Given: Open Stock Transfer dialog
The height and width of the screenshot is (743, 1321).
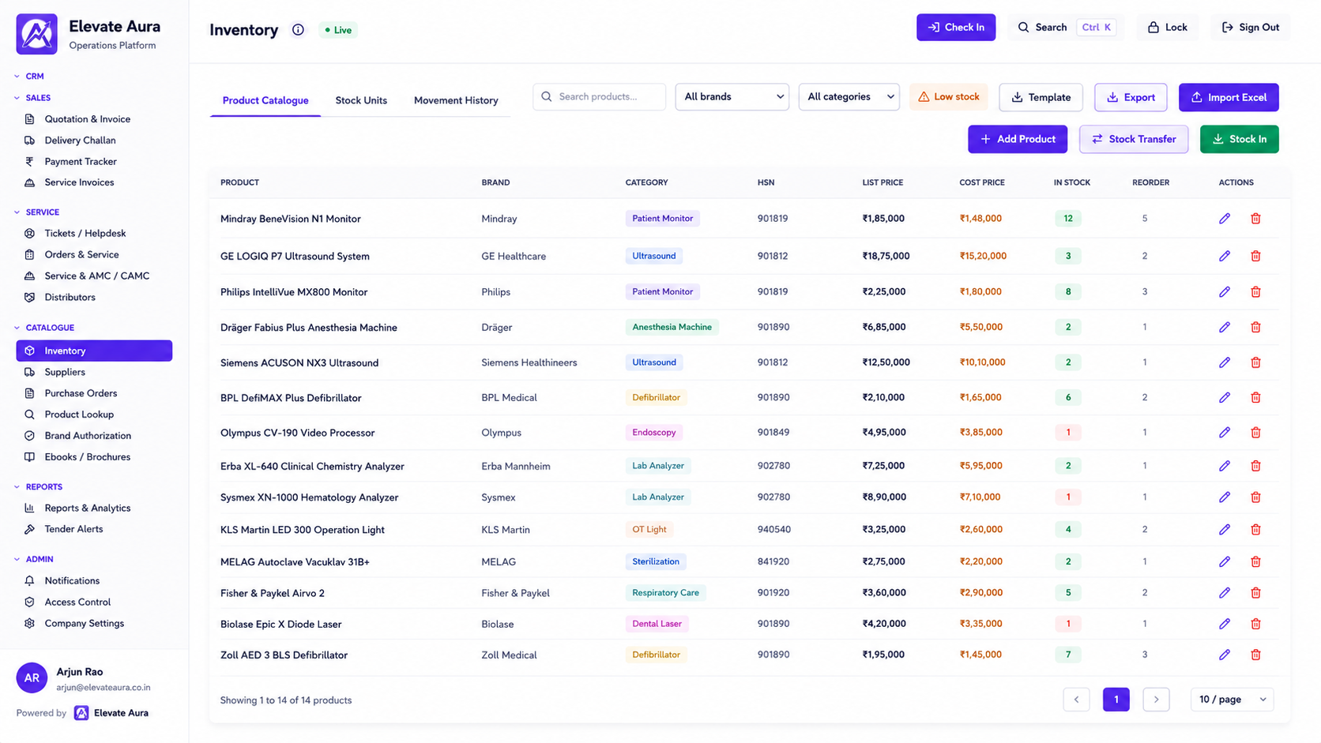Looking at the screenshot, I should (1134, 139).
